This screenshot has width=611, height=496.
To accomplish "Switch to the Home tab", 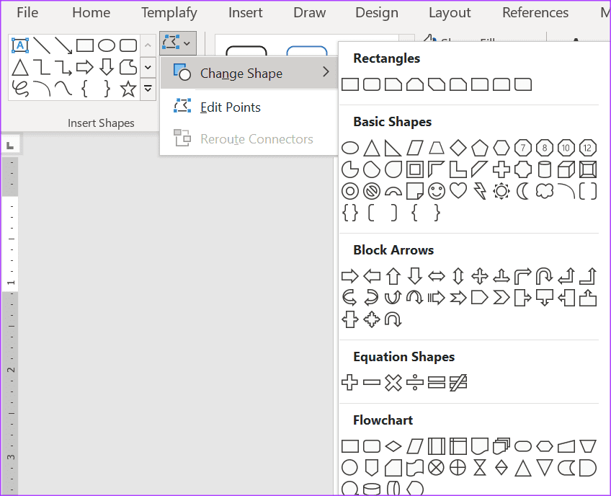I will click(92, 13).
